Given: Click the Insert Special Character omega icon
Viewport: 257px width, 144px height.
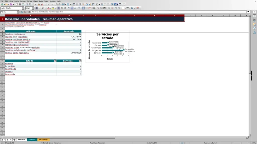Looking at the screenshot, I should 97,4.
